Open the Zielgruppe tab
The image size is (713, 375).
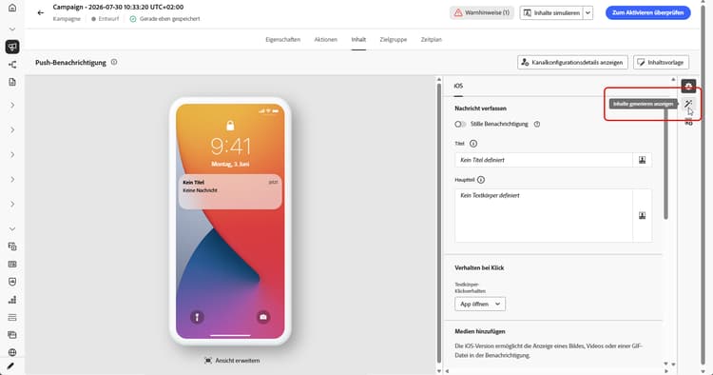(394, 40)
